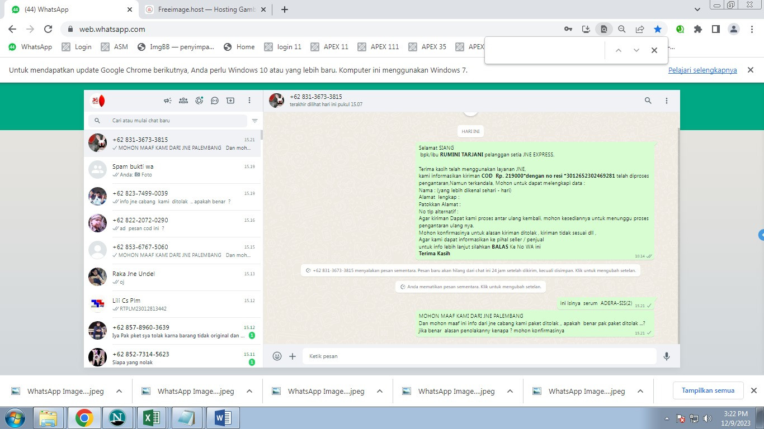Open the Channels chat bubble icon
The width and height of the screenshot is (764, 429).
tap(215, 101)
